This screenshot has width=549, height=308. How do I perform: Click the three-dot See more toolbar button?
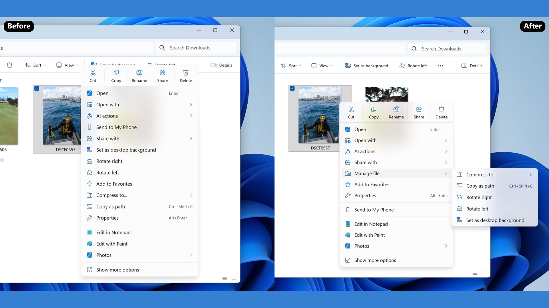coord(440,66)
